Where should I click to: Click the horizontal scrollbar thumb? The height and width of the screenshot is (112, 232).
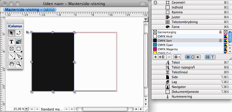pos(105,109)
